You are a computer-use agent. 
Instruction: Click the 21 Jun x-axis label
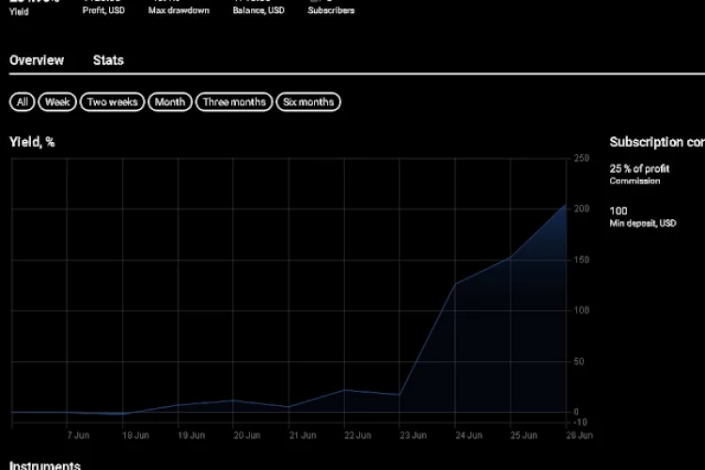click(302, 435)
